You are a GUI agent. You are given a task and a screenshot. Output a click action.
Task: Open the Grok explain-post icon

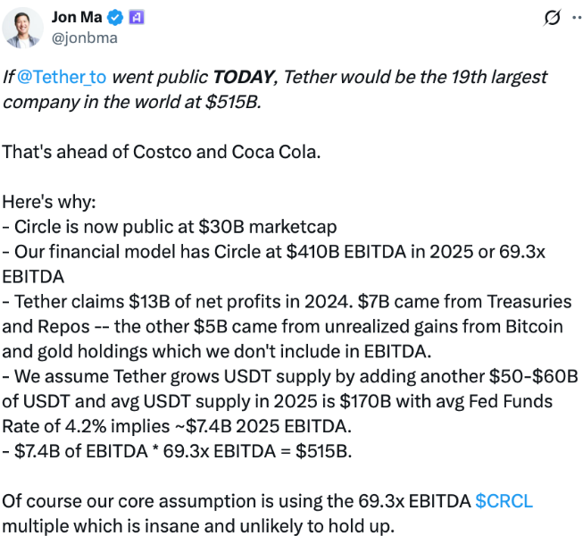coord(552,18)
